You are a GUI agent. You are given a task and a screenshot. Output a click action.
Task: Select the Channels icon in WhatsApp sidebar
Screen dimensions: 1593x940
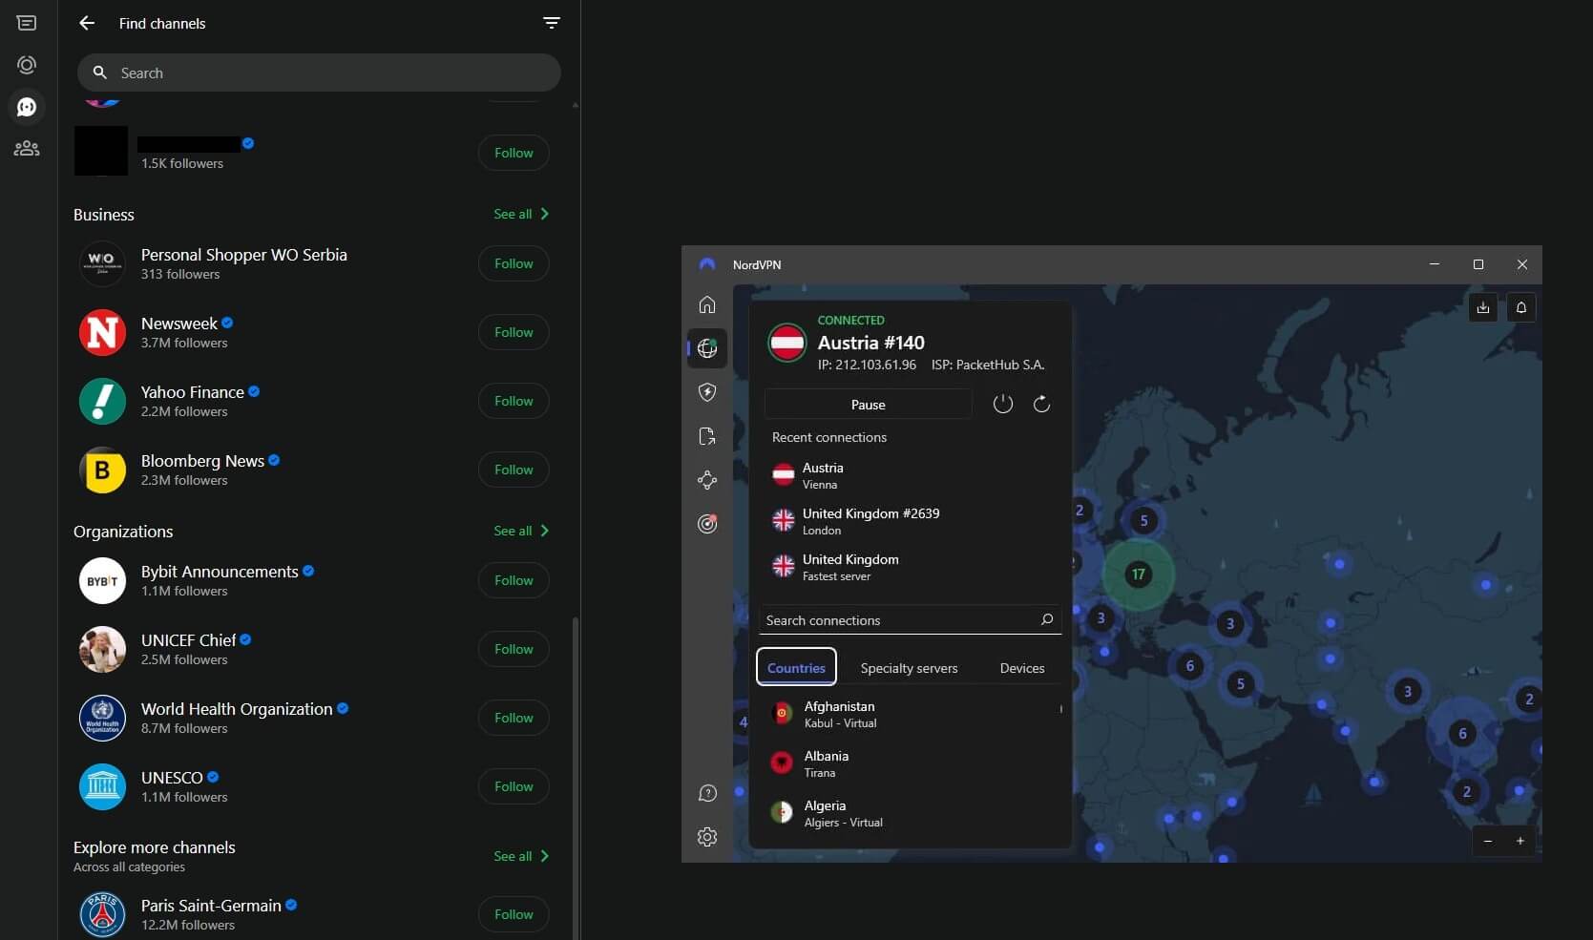27,107
